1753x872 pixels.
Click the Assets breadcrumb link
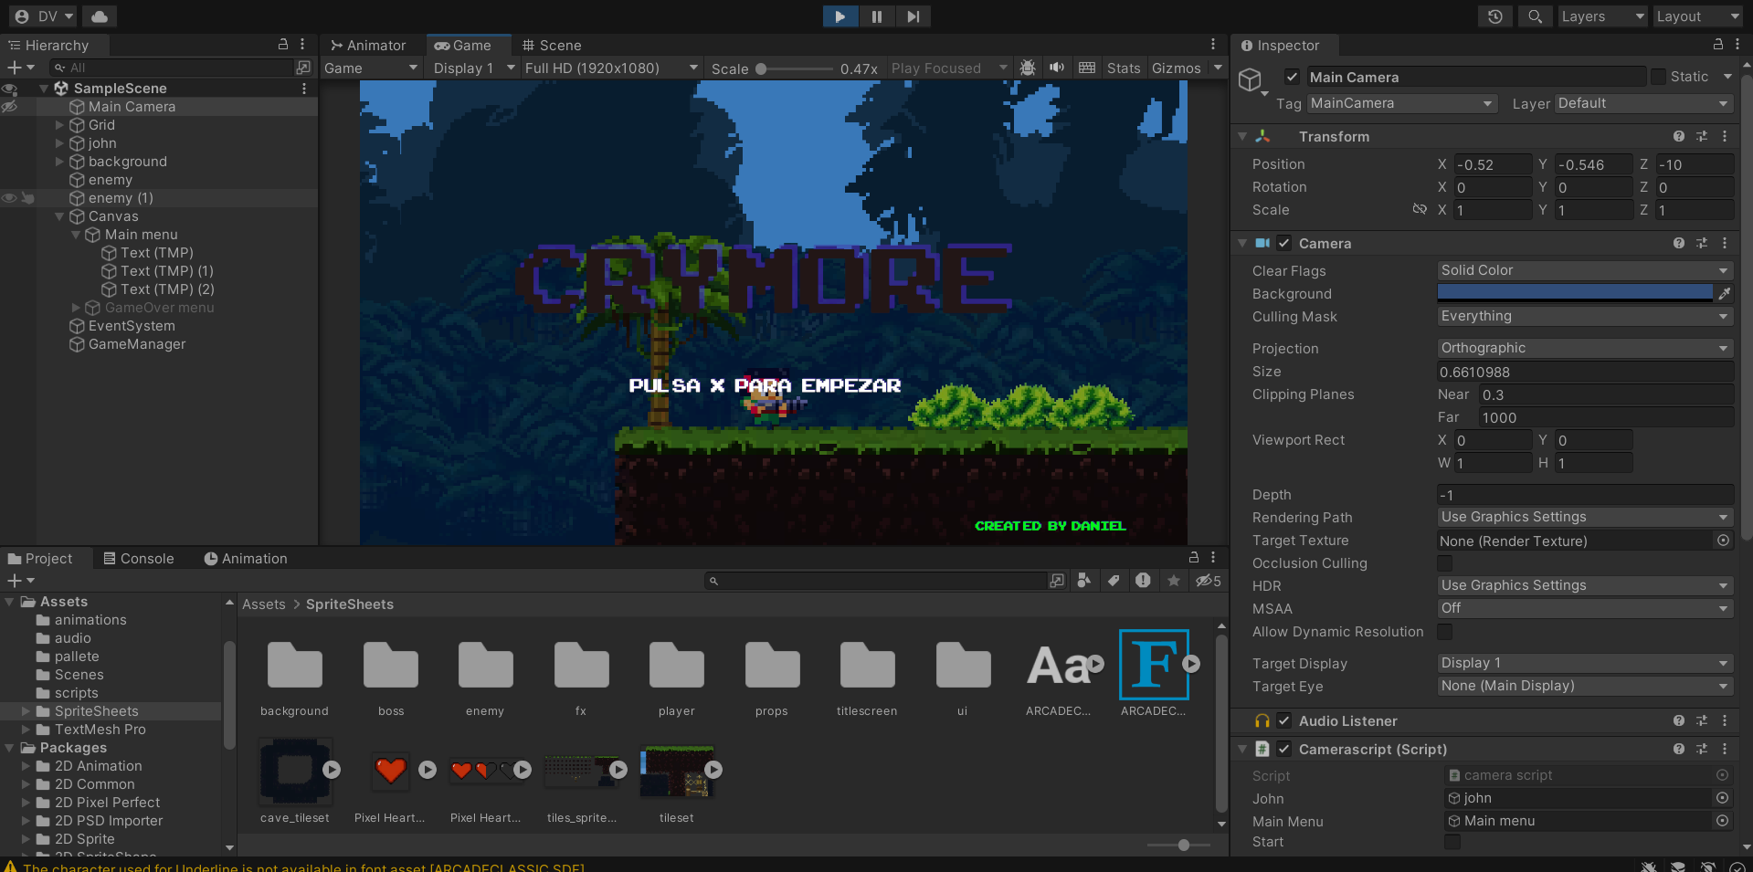(x=264, y=604)
